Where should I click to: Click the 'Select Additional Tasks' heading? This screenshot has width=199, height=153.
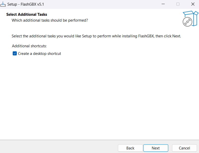pos(27,14)
